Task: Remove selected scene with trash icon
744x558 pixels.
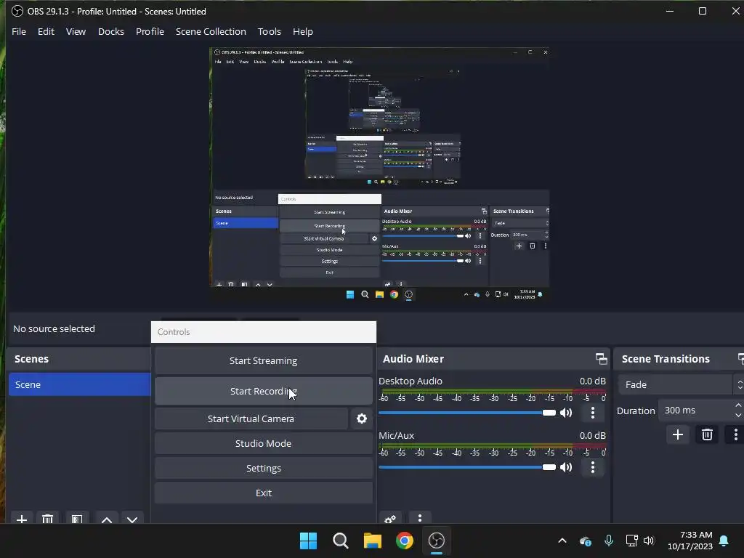Action: point(47,519)
